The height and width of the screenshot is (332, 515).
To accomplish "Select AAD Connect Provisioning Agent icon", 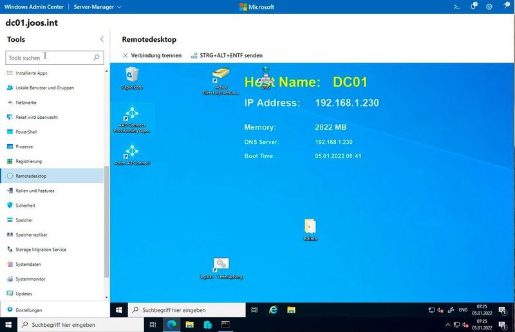I will pyautogui.click(x=132, y=119).
